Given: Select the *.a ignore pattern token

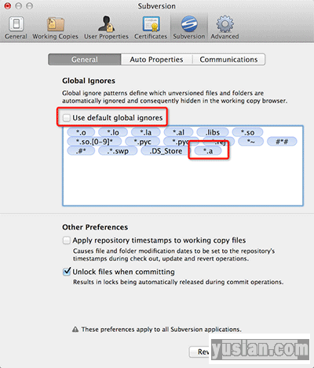Looking at the screenshot, I should click(x=208, y=151).
